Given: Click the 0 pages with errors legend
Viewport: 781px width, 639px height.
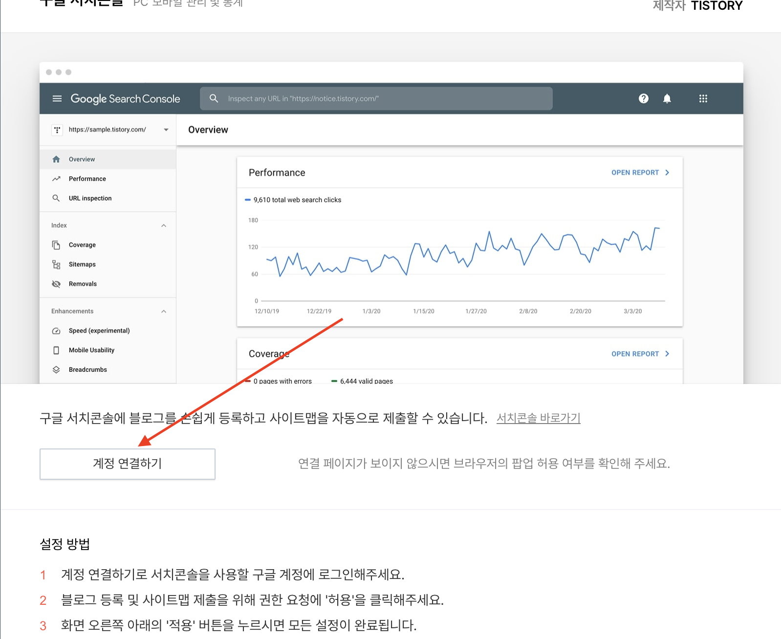Looking at the screenshot, I should 278,381.
